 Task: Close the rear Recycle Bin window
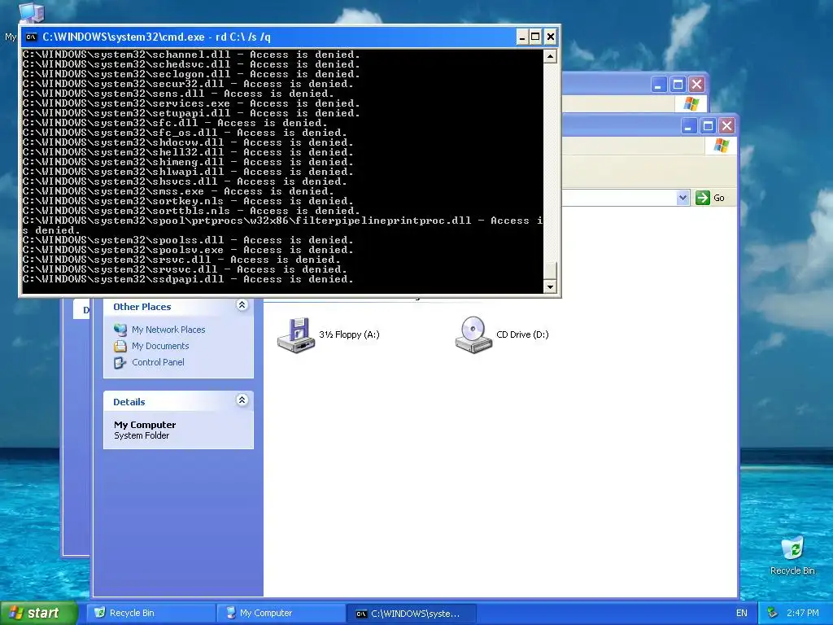[696, 84]
